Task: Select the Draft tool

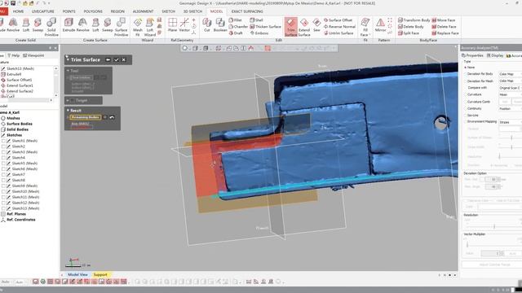Action: pyautogui.click(x=236, y=33)
